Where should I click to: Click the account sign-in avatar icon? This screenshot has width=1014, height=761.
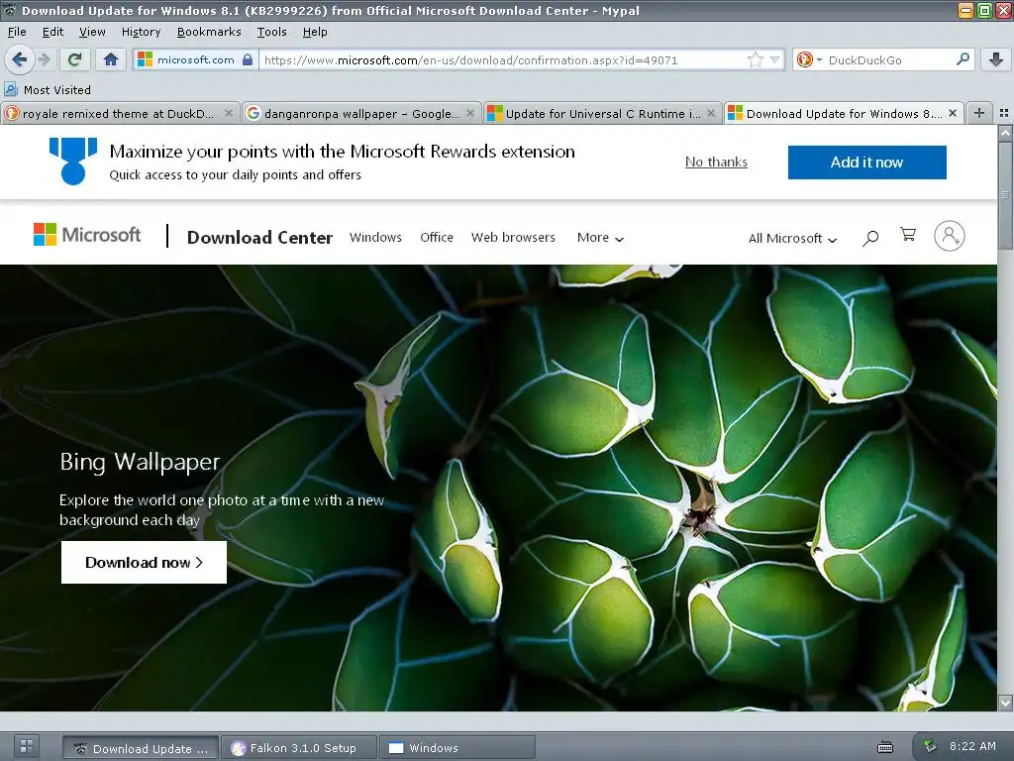point(950,236)
